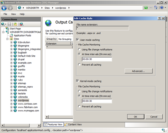This screenshot has height=133, width=168.
Task: Toggle Kernel-mode caching checkbox
Action: (x=78, y=81)
